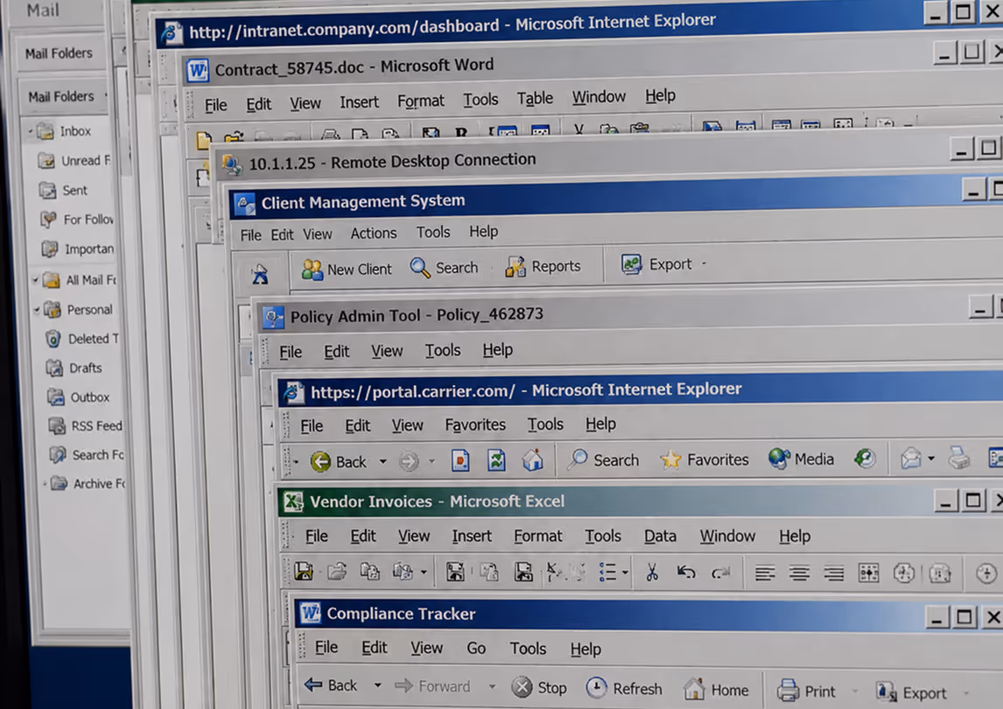Open Print dropdown arrow in Compliance Tracker

click(x=855, y=691)
